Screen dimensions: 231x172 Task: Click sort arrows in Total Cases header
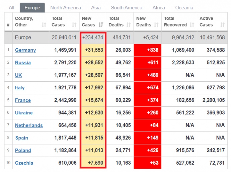tap(74, 25)
